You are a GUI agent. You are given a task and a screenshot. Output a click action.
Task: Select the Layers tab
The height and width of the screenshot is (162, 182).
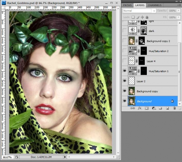point(140,5)
